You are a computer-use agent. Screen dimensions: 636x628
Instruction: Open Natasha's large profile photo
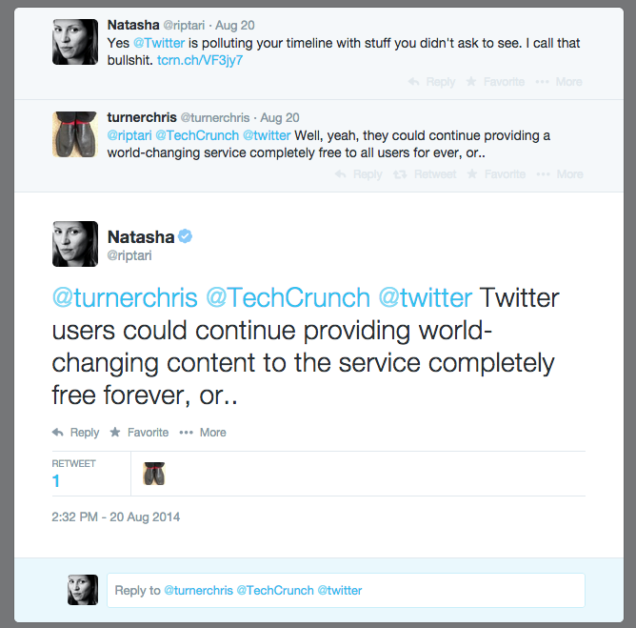(x=75, y=245)
